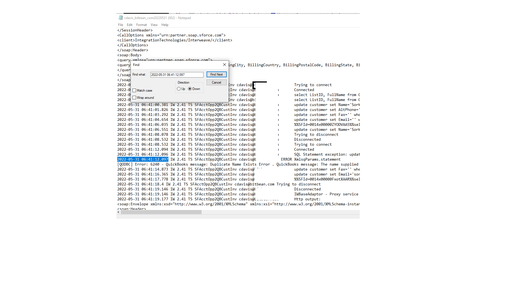Click the %%SFId=0014x00000FxotXAAR log text
This screenshot has width=532, height=287.
click(x=327, y=179)
